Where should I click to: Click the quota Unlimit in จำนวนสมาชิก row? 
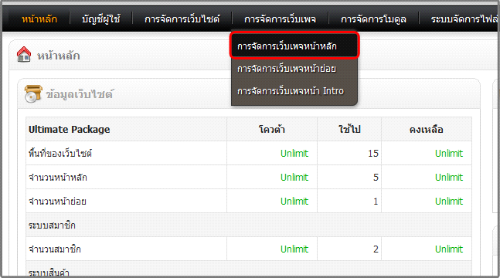(x=294, y=249)
